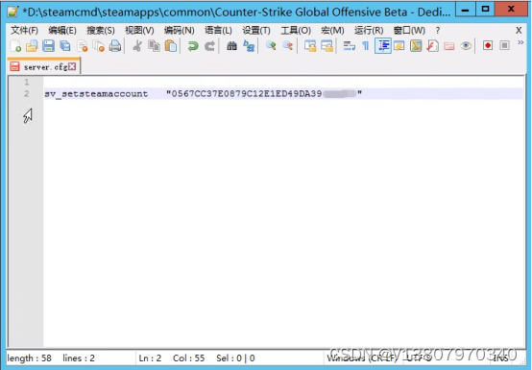Viewport: 532px width, 370px height.
Task: Close the document with the menu bar X
Action: coord(519,30)
